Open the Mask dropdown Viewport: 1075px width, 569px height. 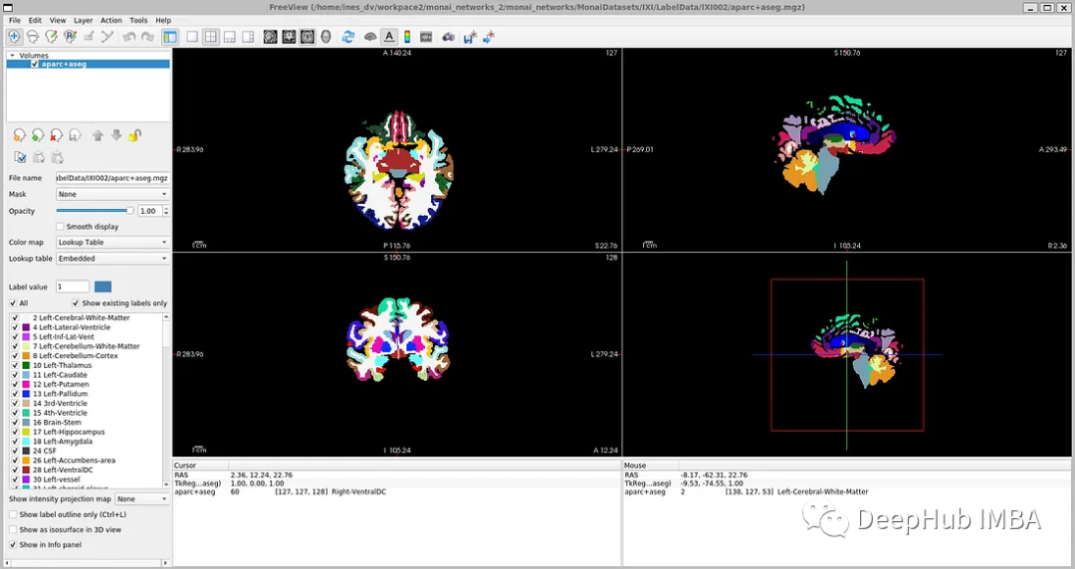[x=112, y=194]
